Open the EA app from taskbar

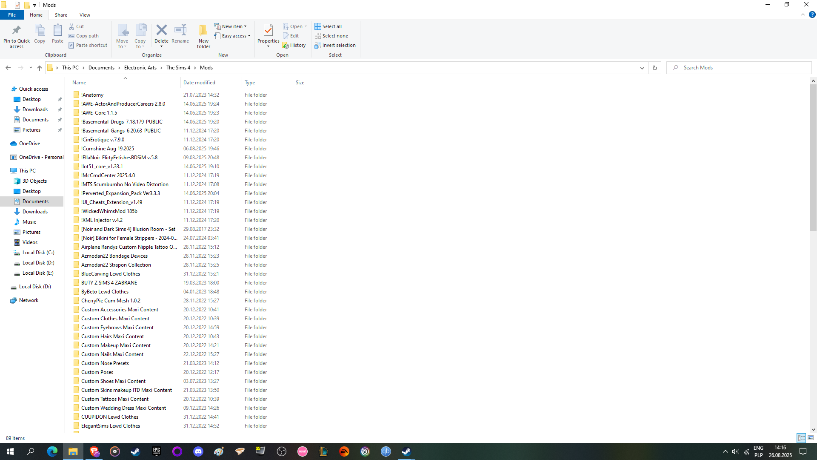(344, 451)
